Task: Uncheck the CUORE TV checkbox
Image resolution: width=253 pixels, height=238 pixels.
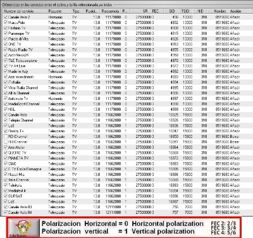Action: 6,153
